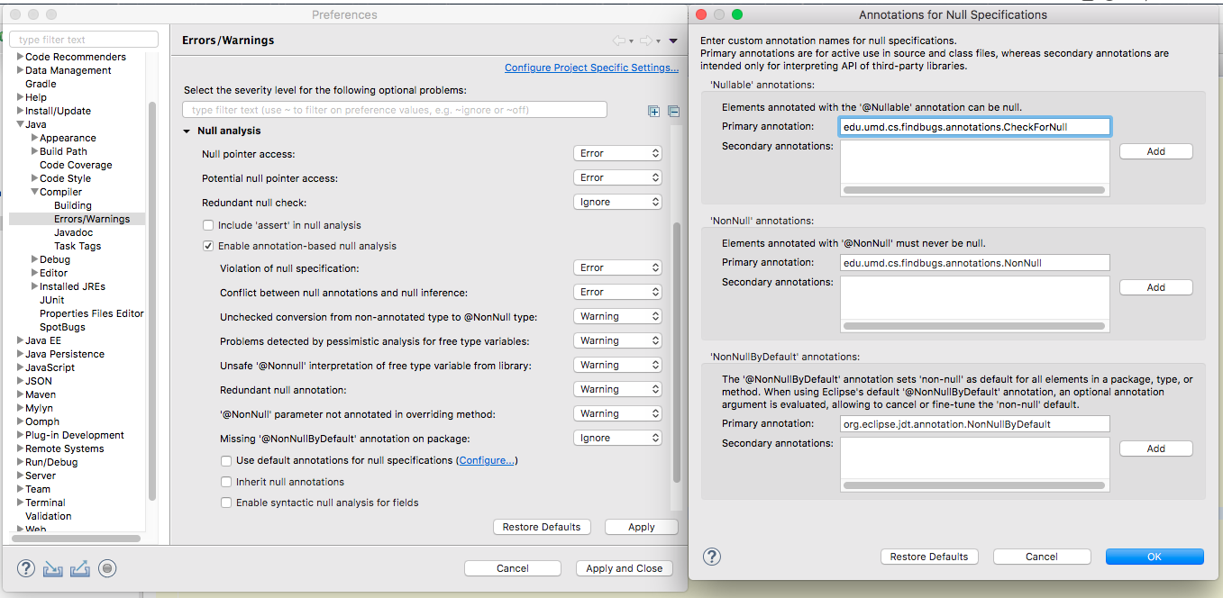1223x598 pixels.
Task: Enable 'Include assert in null analysis'
Action: [x=209, y=225]
